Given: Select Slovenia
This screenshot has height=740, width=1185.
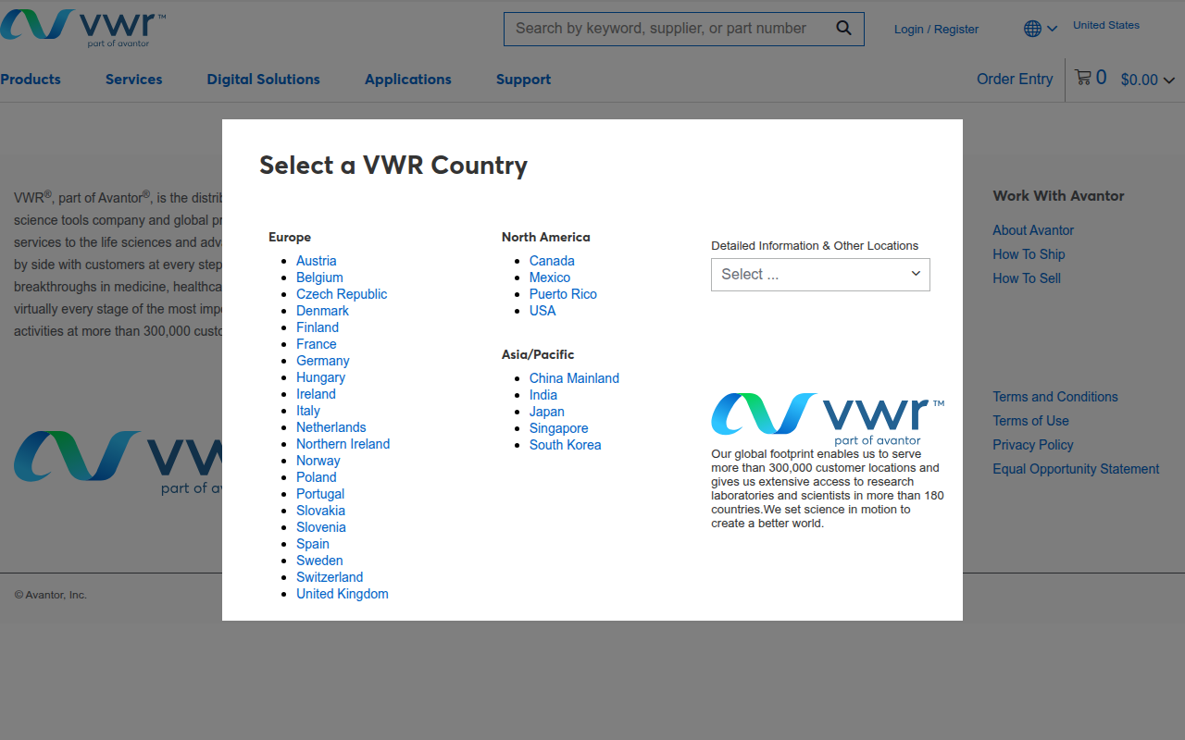Looking at the screenshot, I should pyautogui.click(x=320, y=527).
